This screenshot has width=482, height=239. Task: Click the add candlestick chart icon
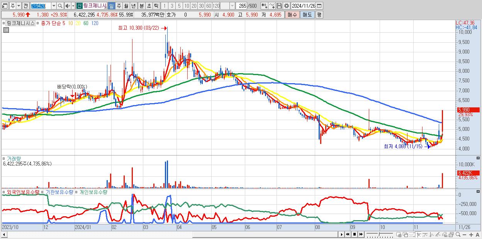tap(264, 6)
